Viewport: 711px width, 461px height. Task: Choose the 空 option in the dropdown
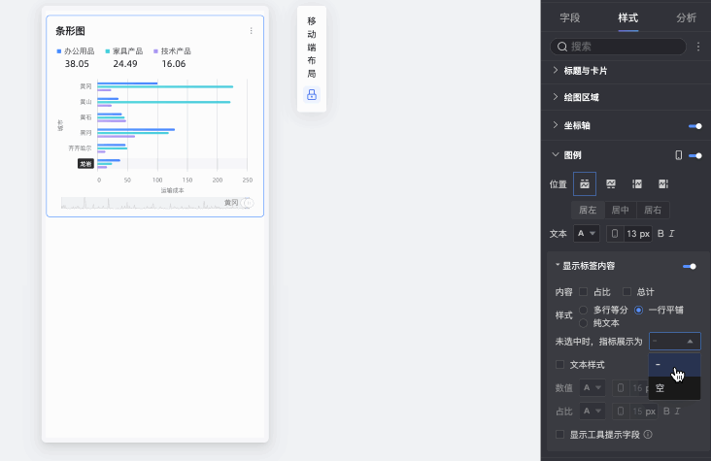675,388
